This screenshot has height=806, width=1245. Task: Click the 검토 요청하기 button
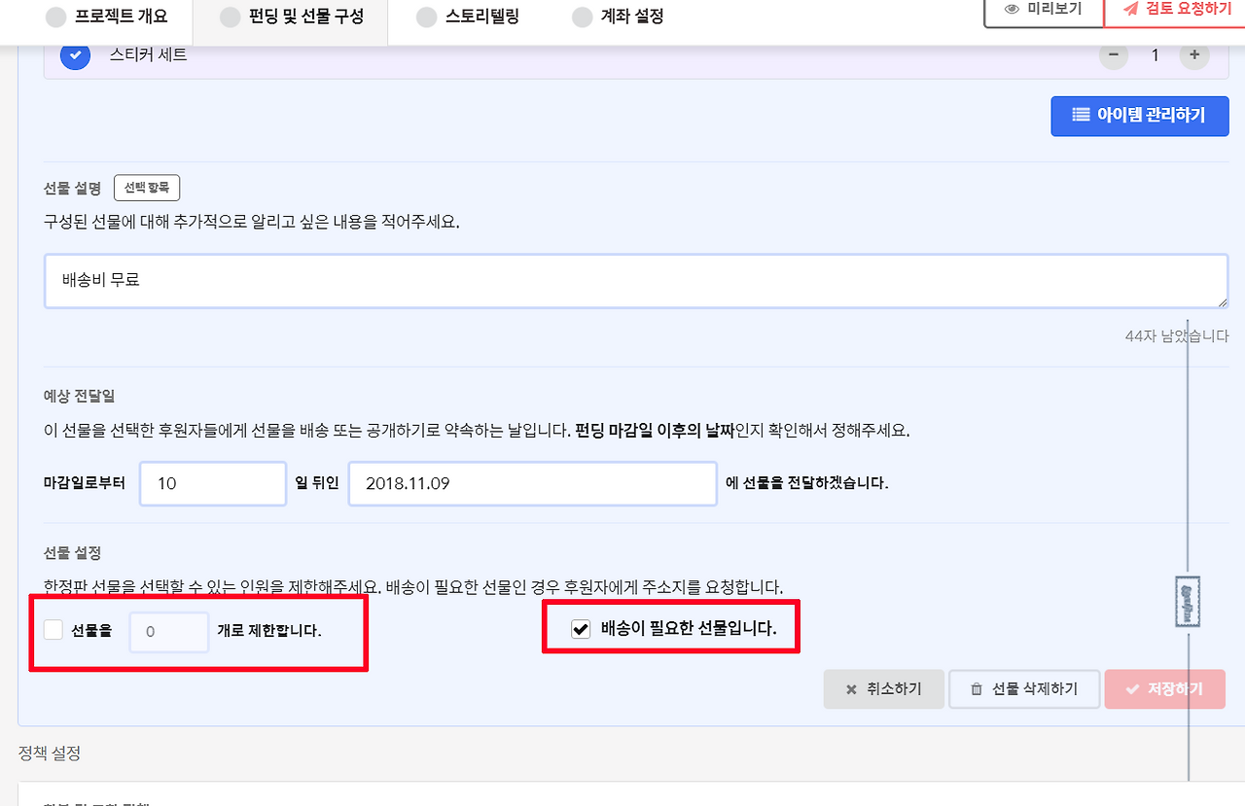point(1176,10)
